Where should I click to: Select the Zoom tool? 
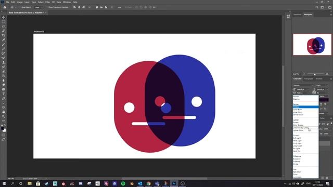tap(4, 116)
